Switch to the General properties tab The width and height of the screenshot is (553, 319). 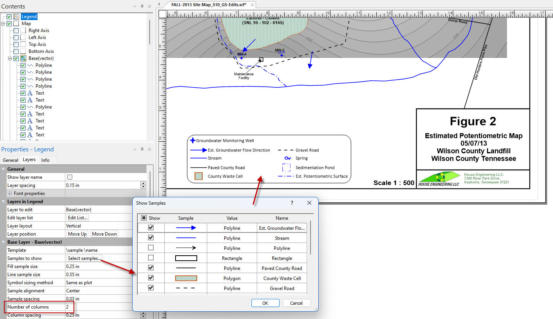pyautogui.click(x=10, y=160)
